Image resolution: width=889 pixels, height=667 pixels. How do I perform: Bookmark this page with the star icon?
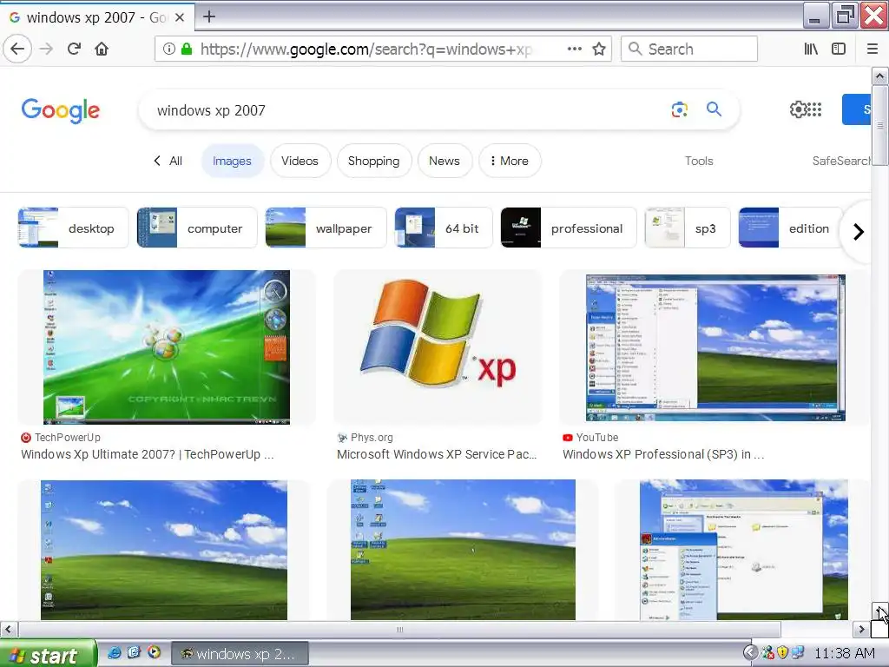599,49
